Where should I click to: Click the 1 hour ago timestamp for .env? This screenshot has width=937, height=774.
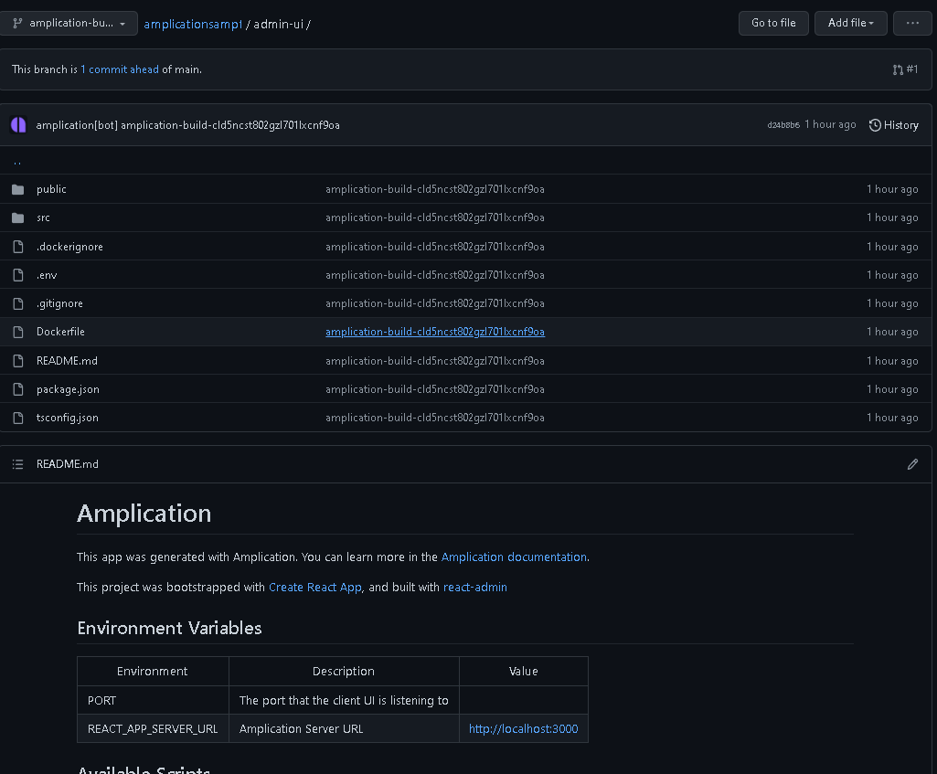[x=892, y=275]
